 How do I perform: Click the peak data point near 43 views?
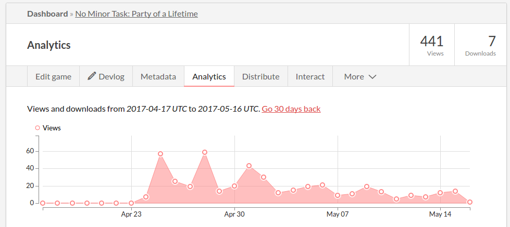click(249, 166)
